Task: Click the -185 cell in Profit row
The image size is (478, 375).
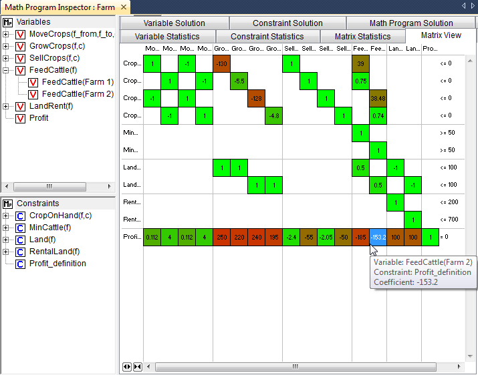Action: [x=360, y=238]
